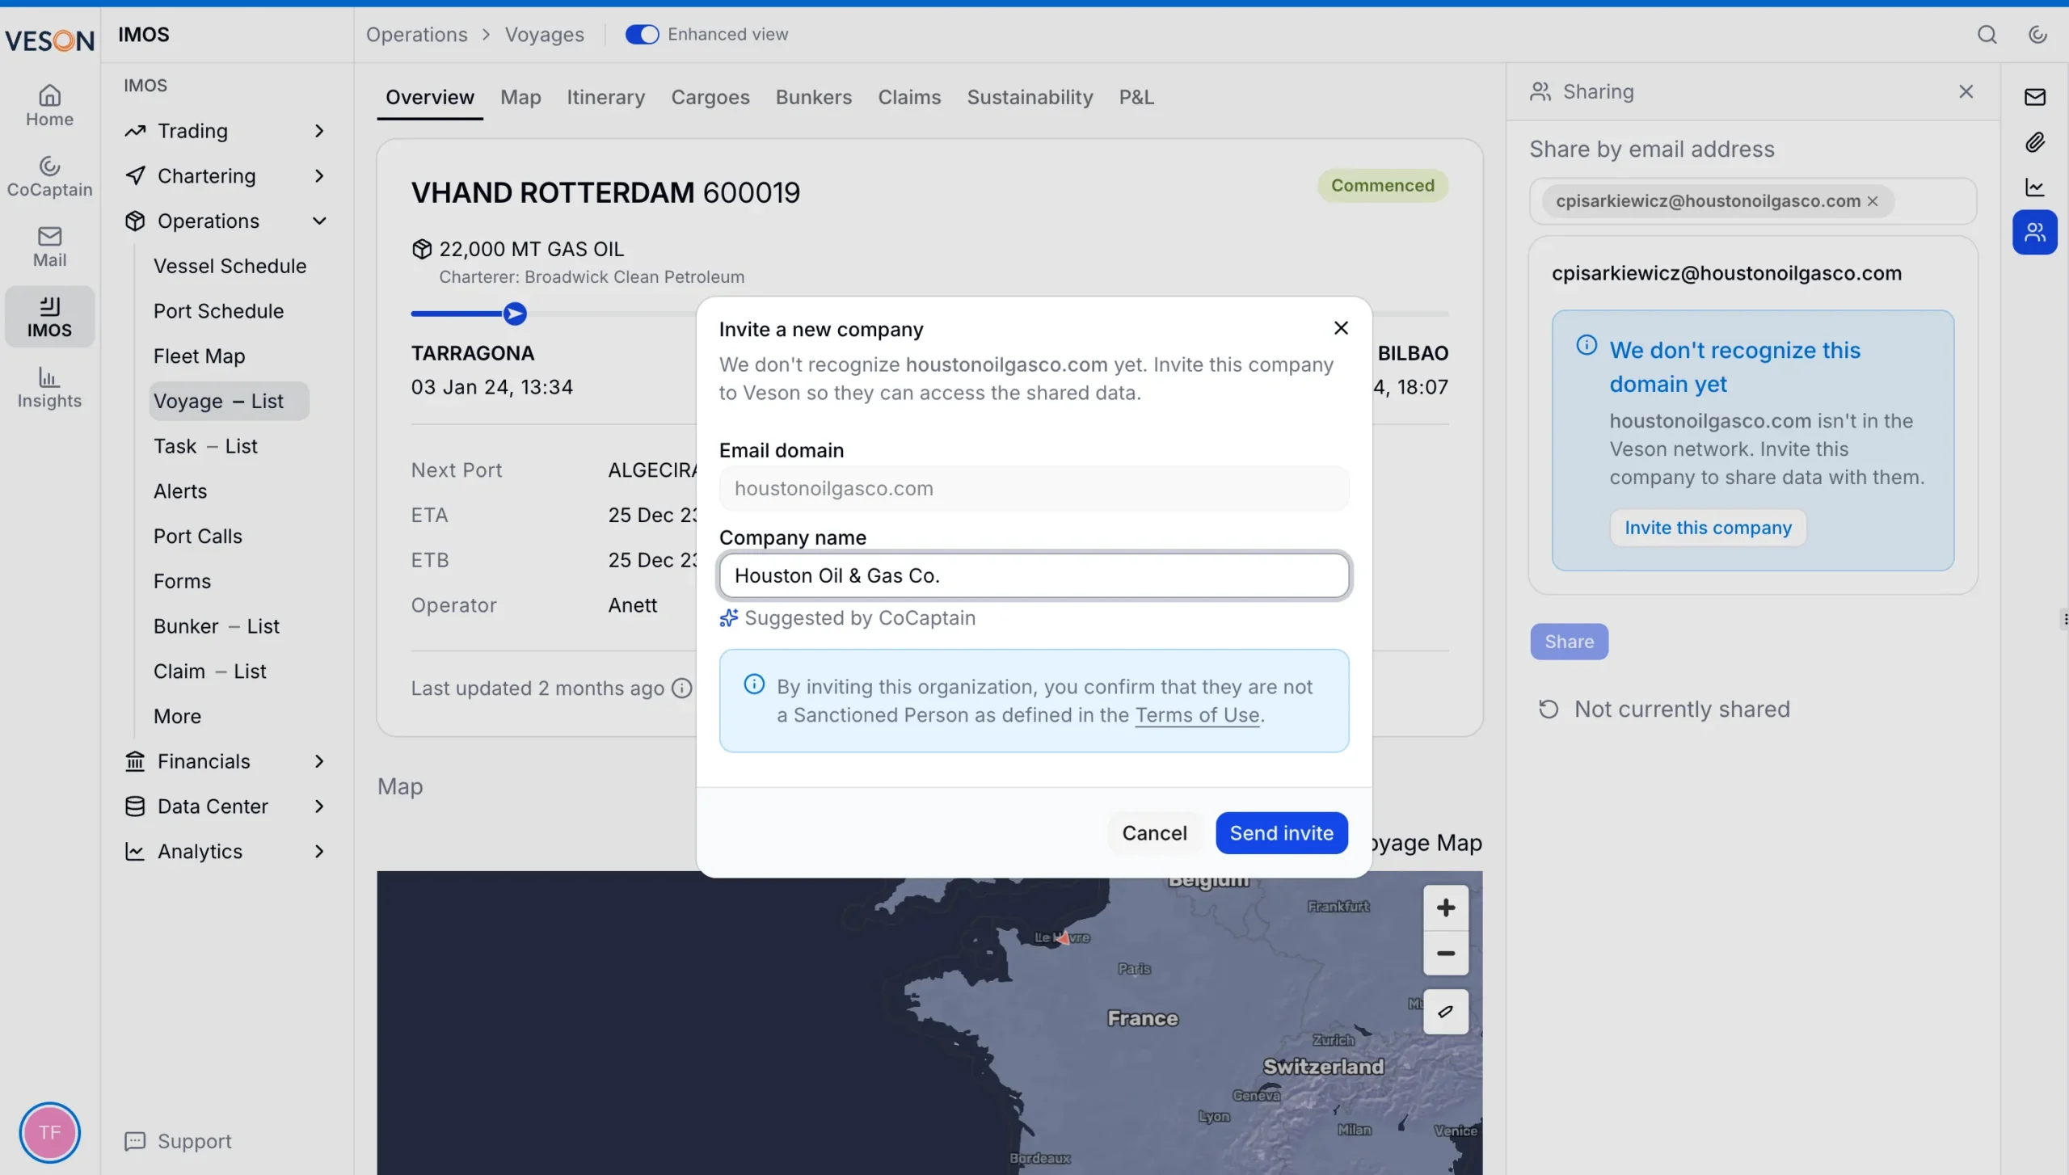Remove cpisarkiewicz email chip
This screenshot has height=1175, width=2069.
pyautogui.click(x=1873, y=201)
